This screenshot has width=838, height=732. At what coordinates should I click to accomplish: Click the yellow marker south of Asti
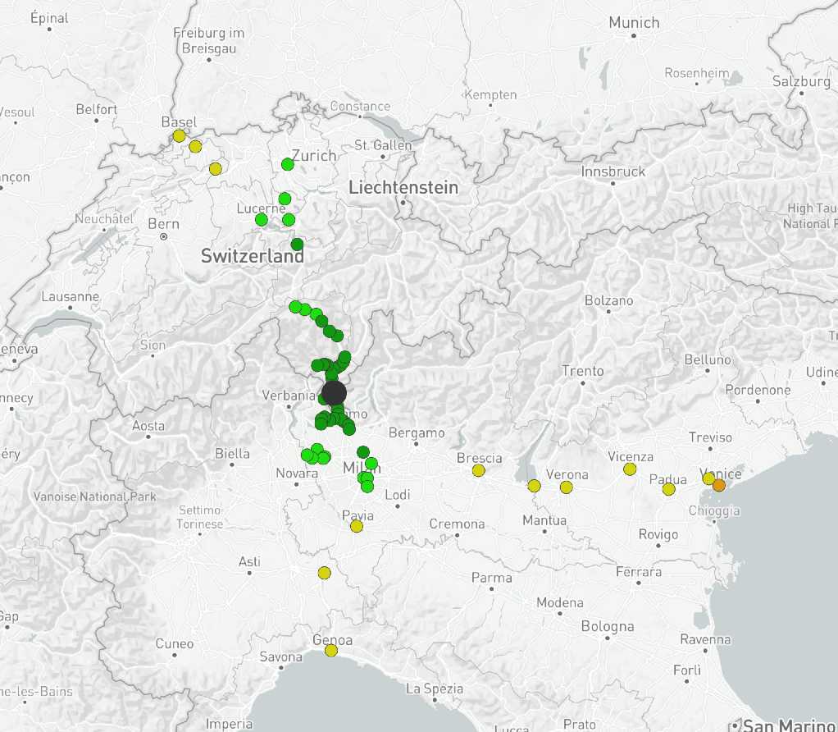tap(325, 571)
